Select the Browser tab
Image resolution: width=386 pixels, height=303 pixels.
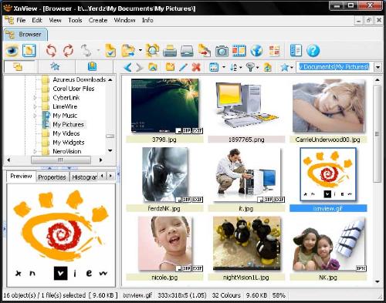[25, 35]
